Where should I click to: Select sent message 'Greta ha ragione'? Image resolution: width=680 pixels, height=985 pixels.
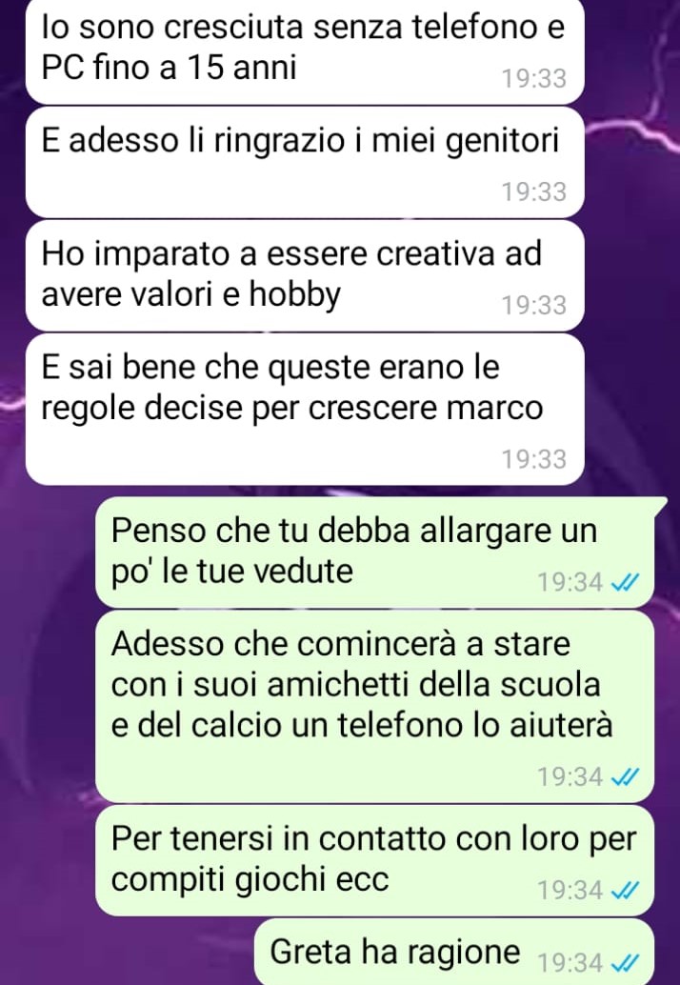[x=454, y=952]
